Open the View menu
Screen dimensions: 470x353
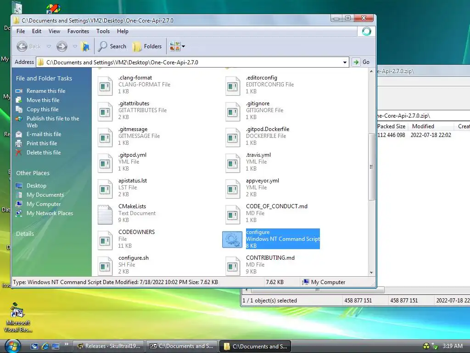click(54, 31)
